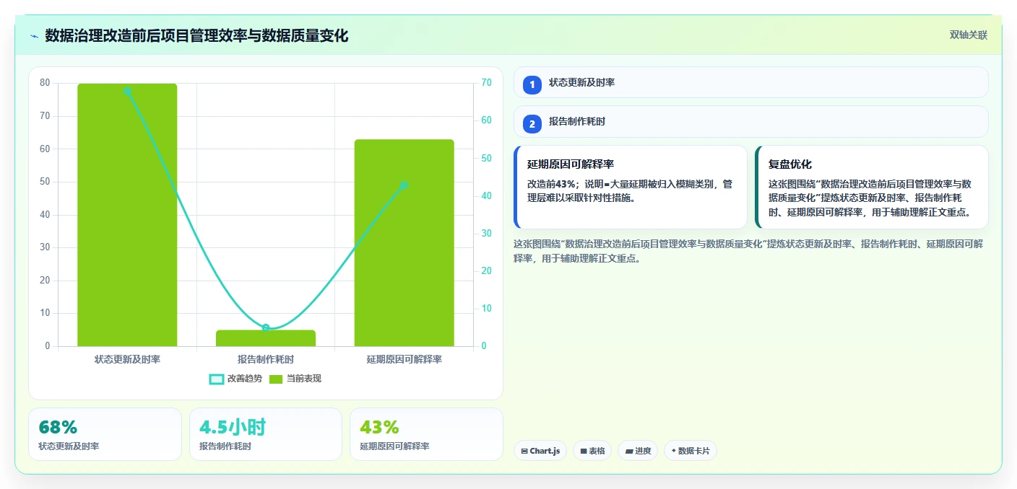Click the icon in the 表格 tag
The image size is (1017, 489).
[584, 451]
